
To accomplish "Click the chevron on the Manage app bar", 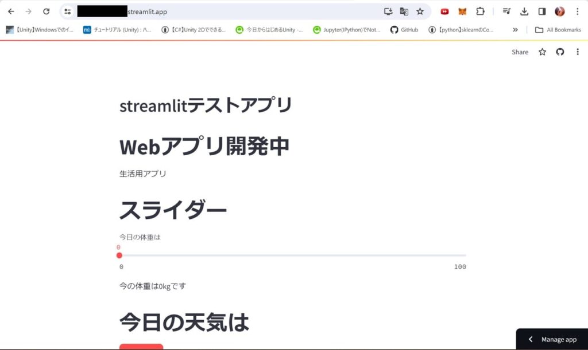I will pos(530,339).
